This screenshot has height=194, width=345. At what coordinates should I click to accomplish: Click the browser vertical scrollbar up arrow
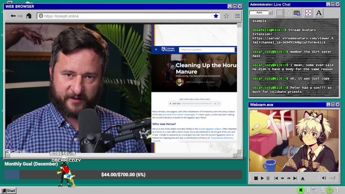239,25
